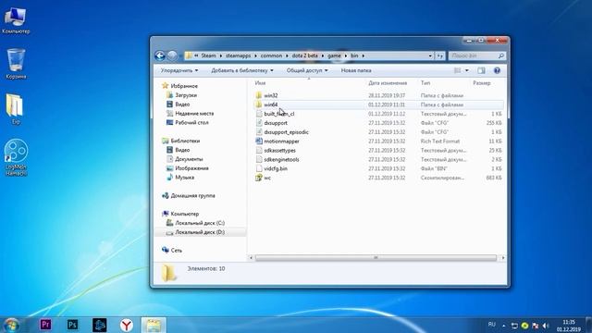Viewport: 592px width, 333px height.
Task: Click game in the address breadcrumb
Action: click(x=334, y=55)
